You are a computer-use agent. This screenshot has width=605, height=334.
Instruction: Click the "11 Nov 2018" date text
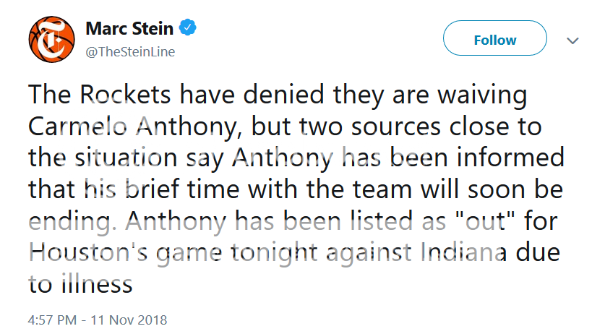pyautogui.click(x=129, y=319)
